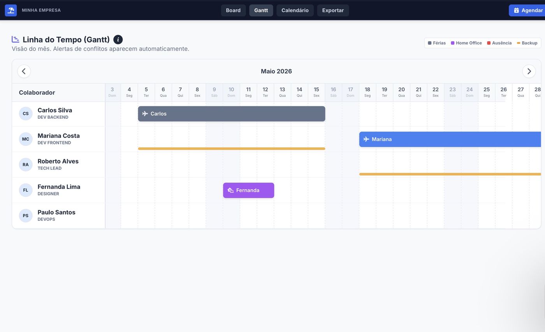
Task: Click MINHA EMPRESA company name
Action: (41, 10)
